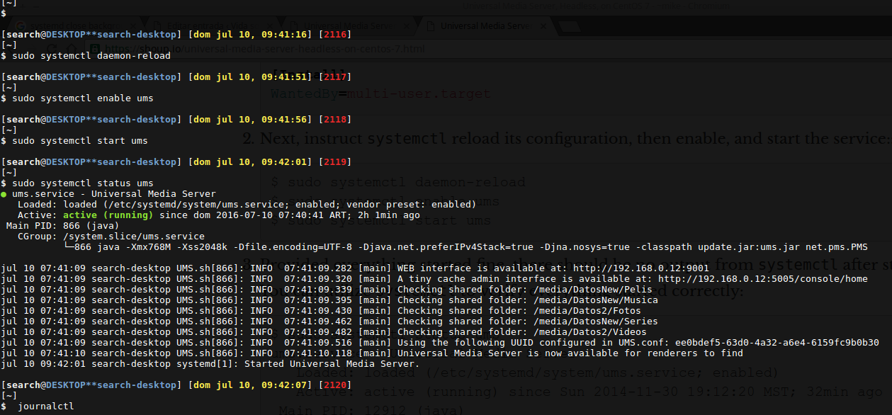Click the 'Main PID: 866 (java)' line
This screenshot has height=415, width=892.
[63, 225]
